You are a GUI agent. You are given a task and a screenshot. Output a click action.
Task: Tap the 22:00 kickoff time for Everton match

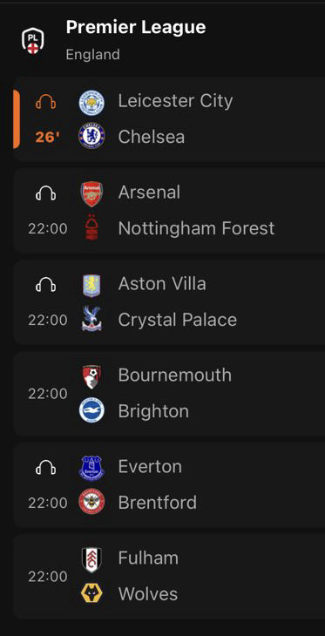(x=48, y=504)
